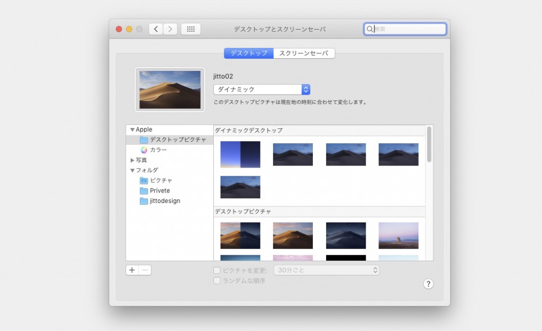Select the dark night Mojave dune picture
Viewport: 542px width, 331px height.
pos(346,235)
